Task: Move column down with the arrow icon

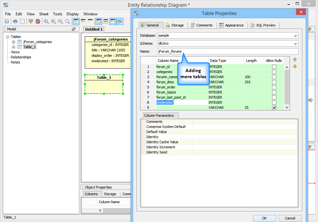Action: [x=295, y=66]
